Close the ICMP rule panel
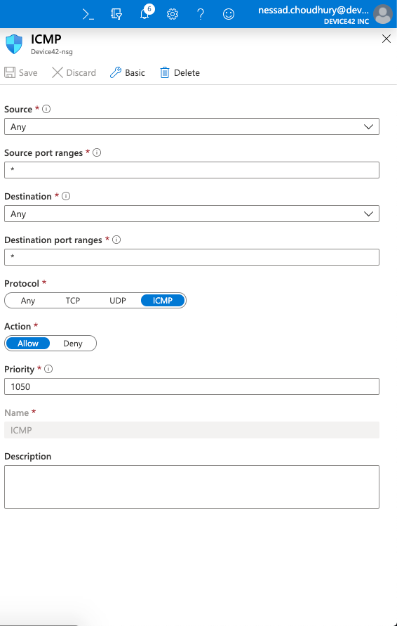This screenshot has width=397, height=626. tap(386, 39)
